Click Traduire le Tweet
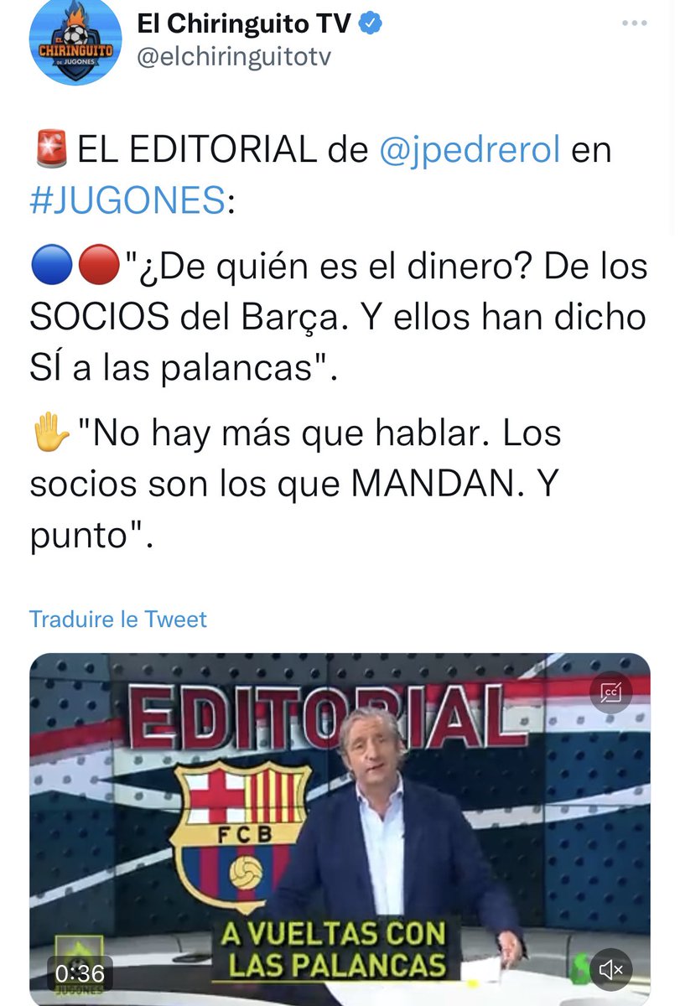The height and width of the screenshot is (1006, 680). click(x=118, y=620)
